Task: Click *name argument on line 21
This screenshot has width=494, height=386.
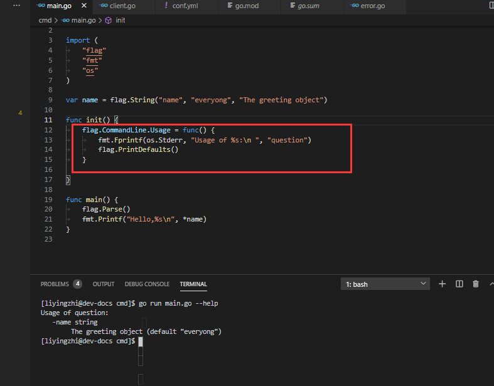Action: [x=193, y=219]
